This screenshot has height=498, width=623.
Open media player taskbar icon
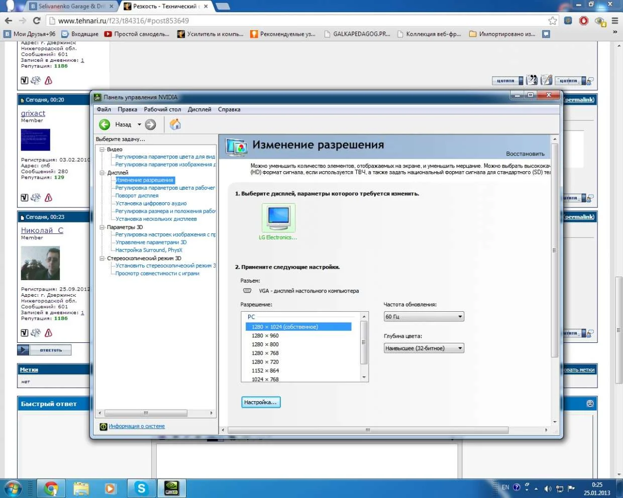point(110,488)
